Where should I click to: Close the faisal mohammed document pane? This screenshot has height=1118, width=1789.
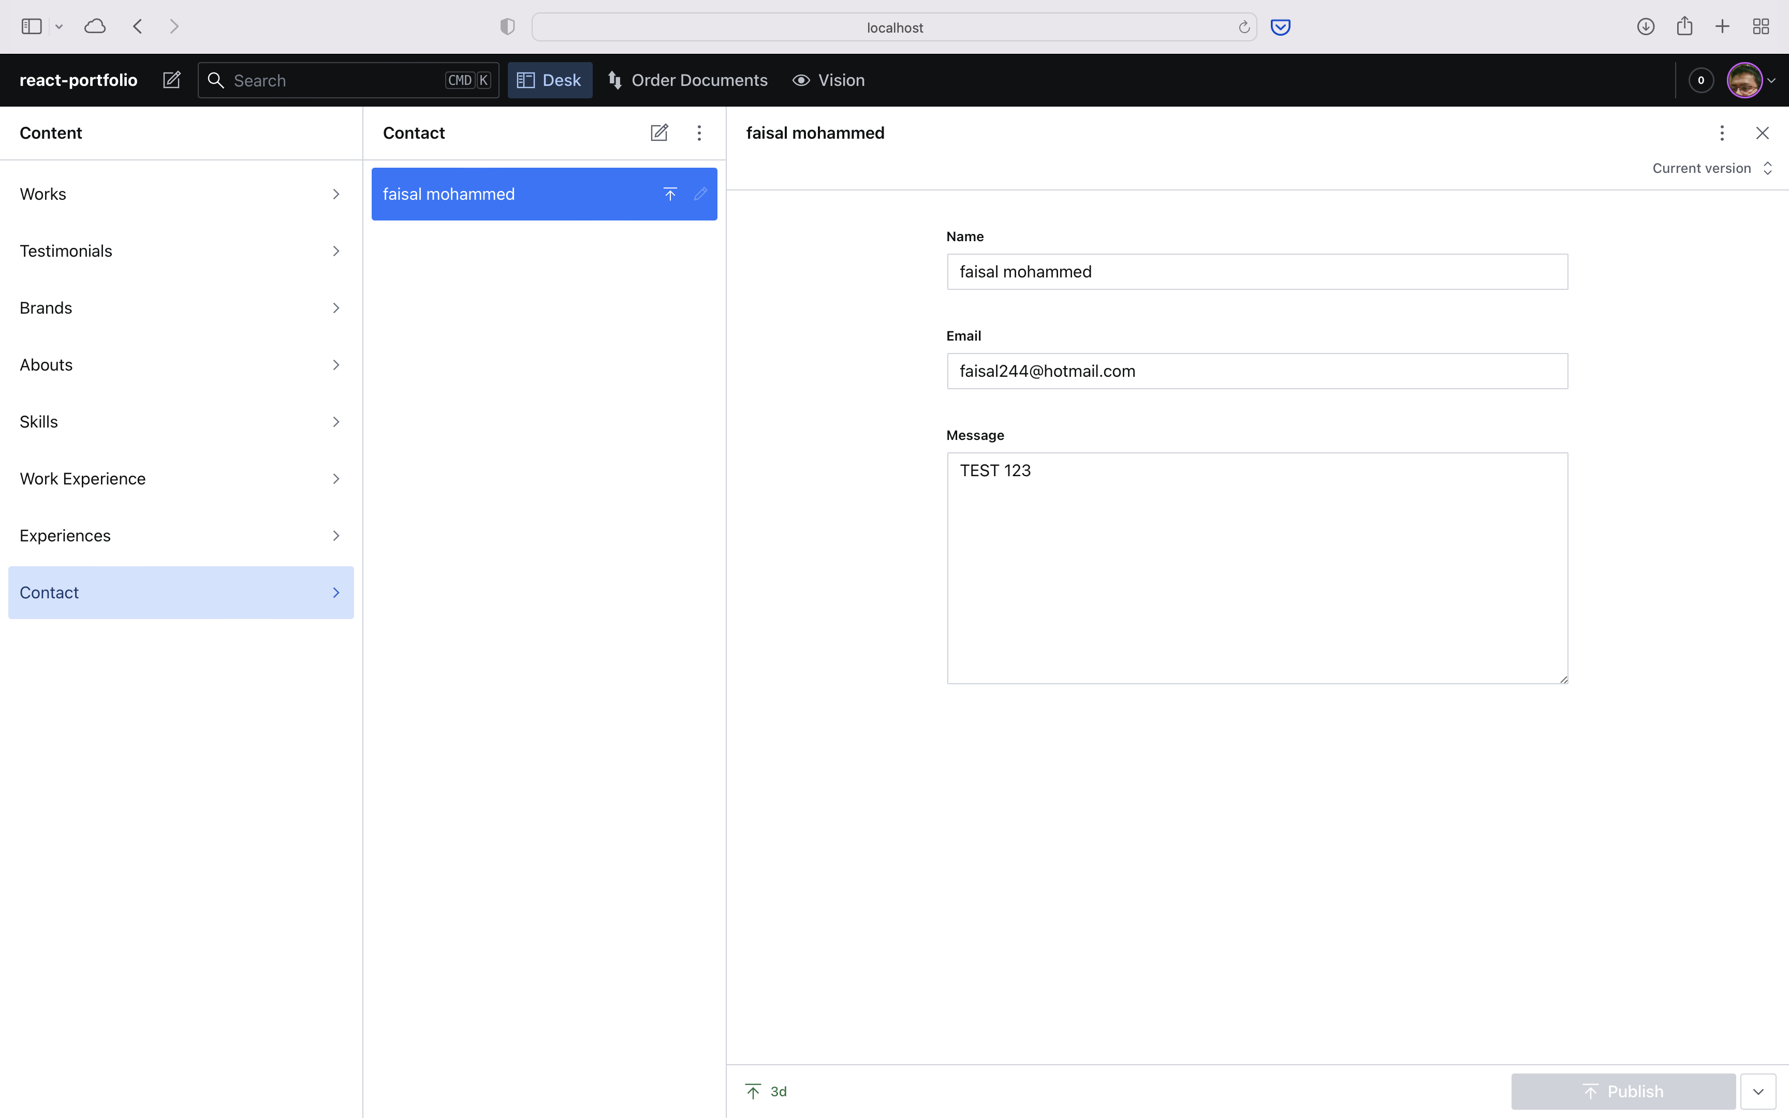click(1763, 133)
